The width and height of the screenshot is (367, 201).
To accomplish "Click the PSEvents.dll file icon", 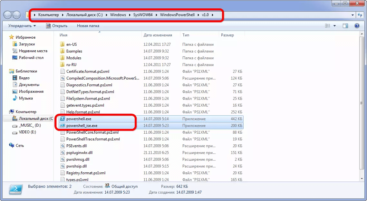I will 62,146.
